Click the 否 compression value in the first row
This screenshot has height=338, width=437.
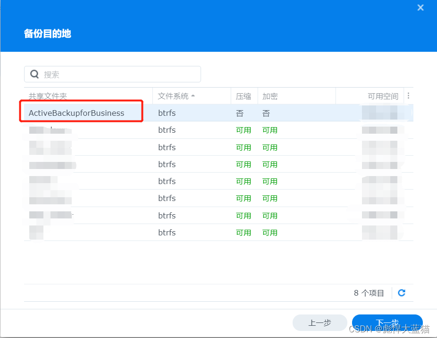tap(240, 113)
